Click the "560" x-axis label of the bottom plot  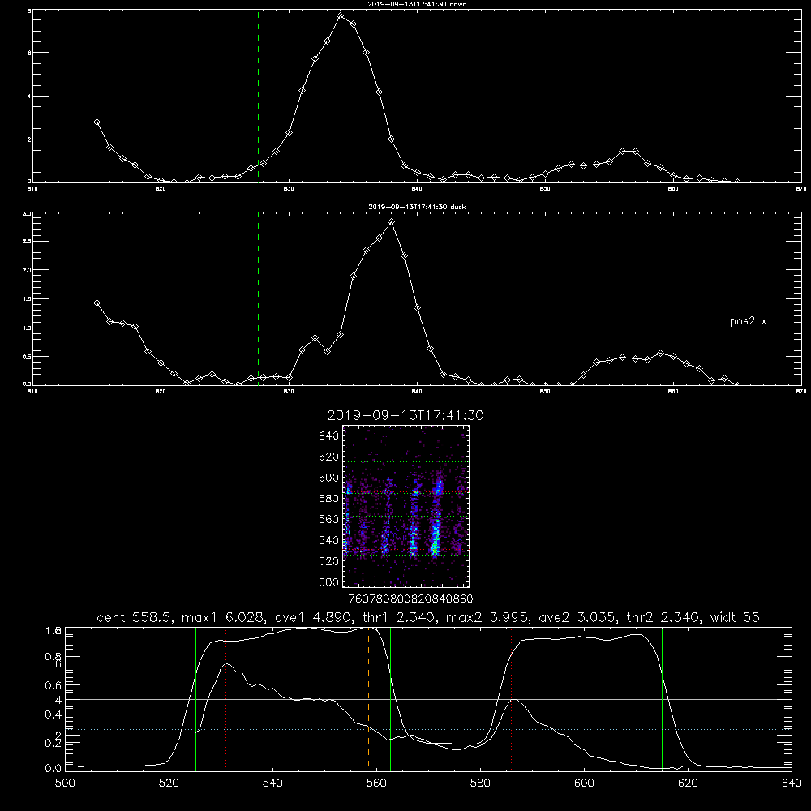(376, 783)
